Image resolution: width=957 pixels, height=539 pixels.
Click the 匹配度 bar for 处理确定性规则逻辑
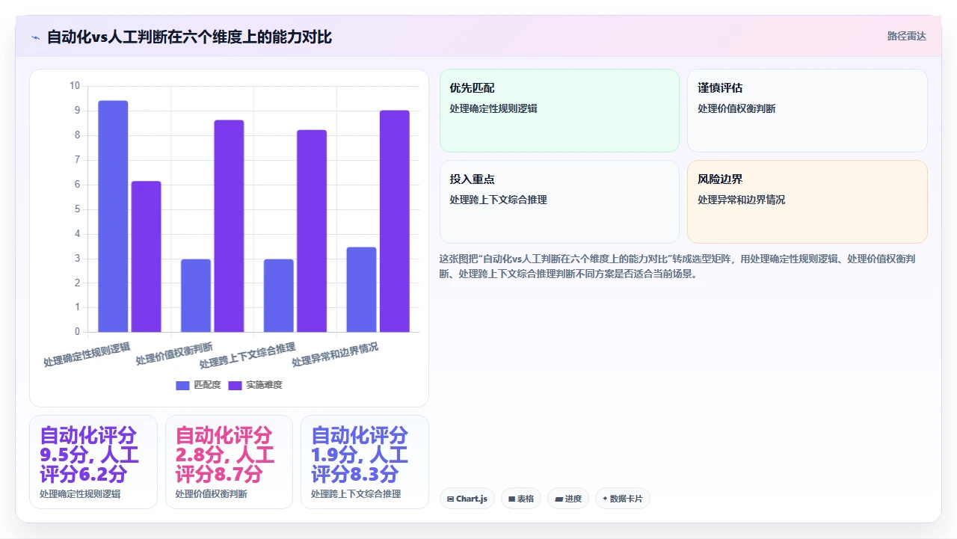(x=113, y=216)
